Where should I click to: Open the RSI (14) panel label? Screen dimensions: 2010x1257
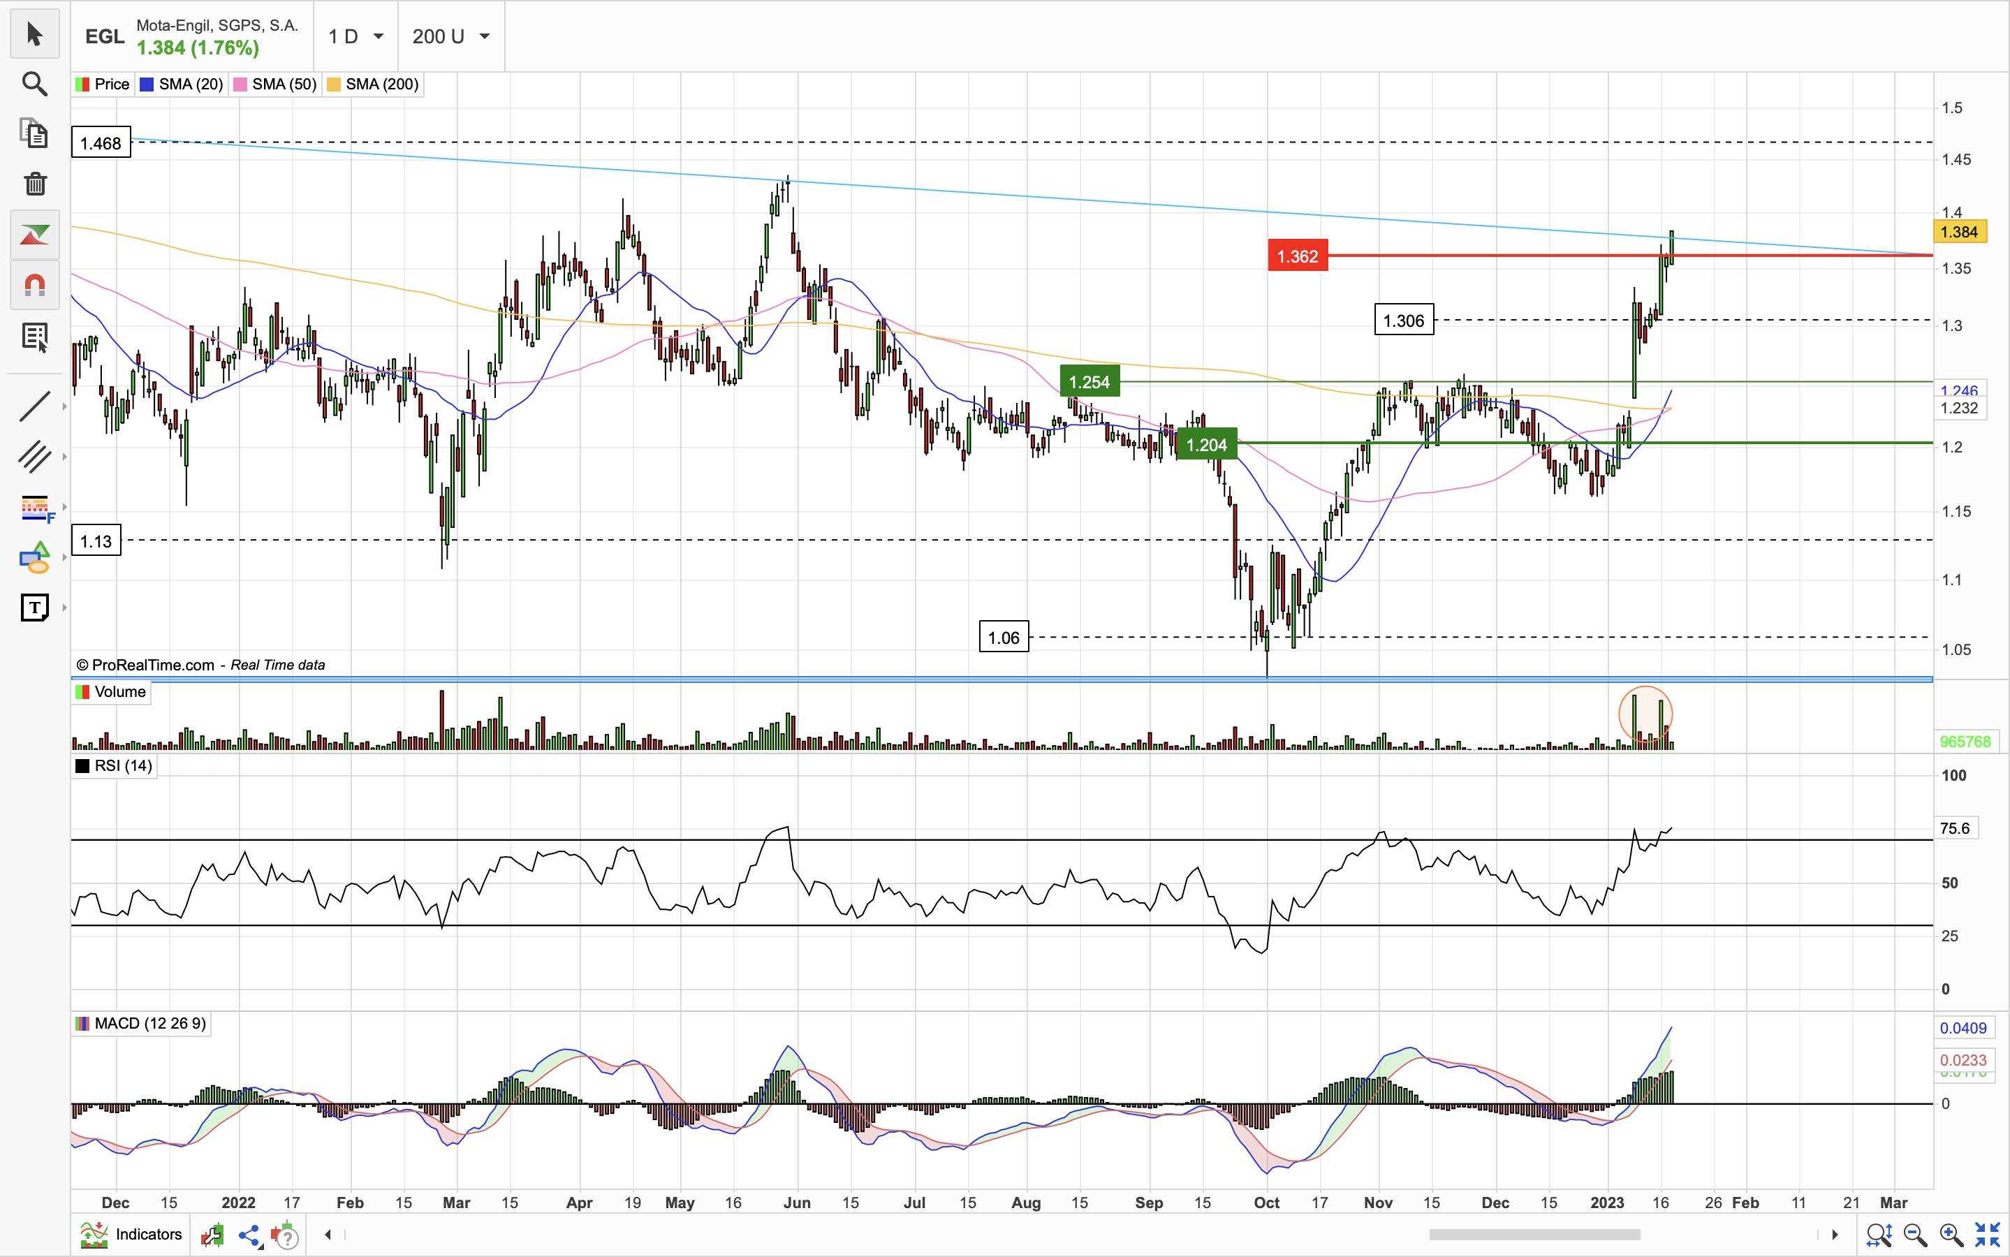point(114,767)
